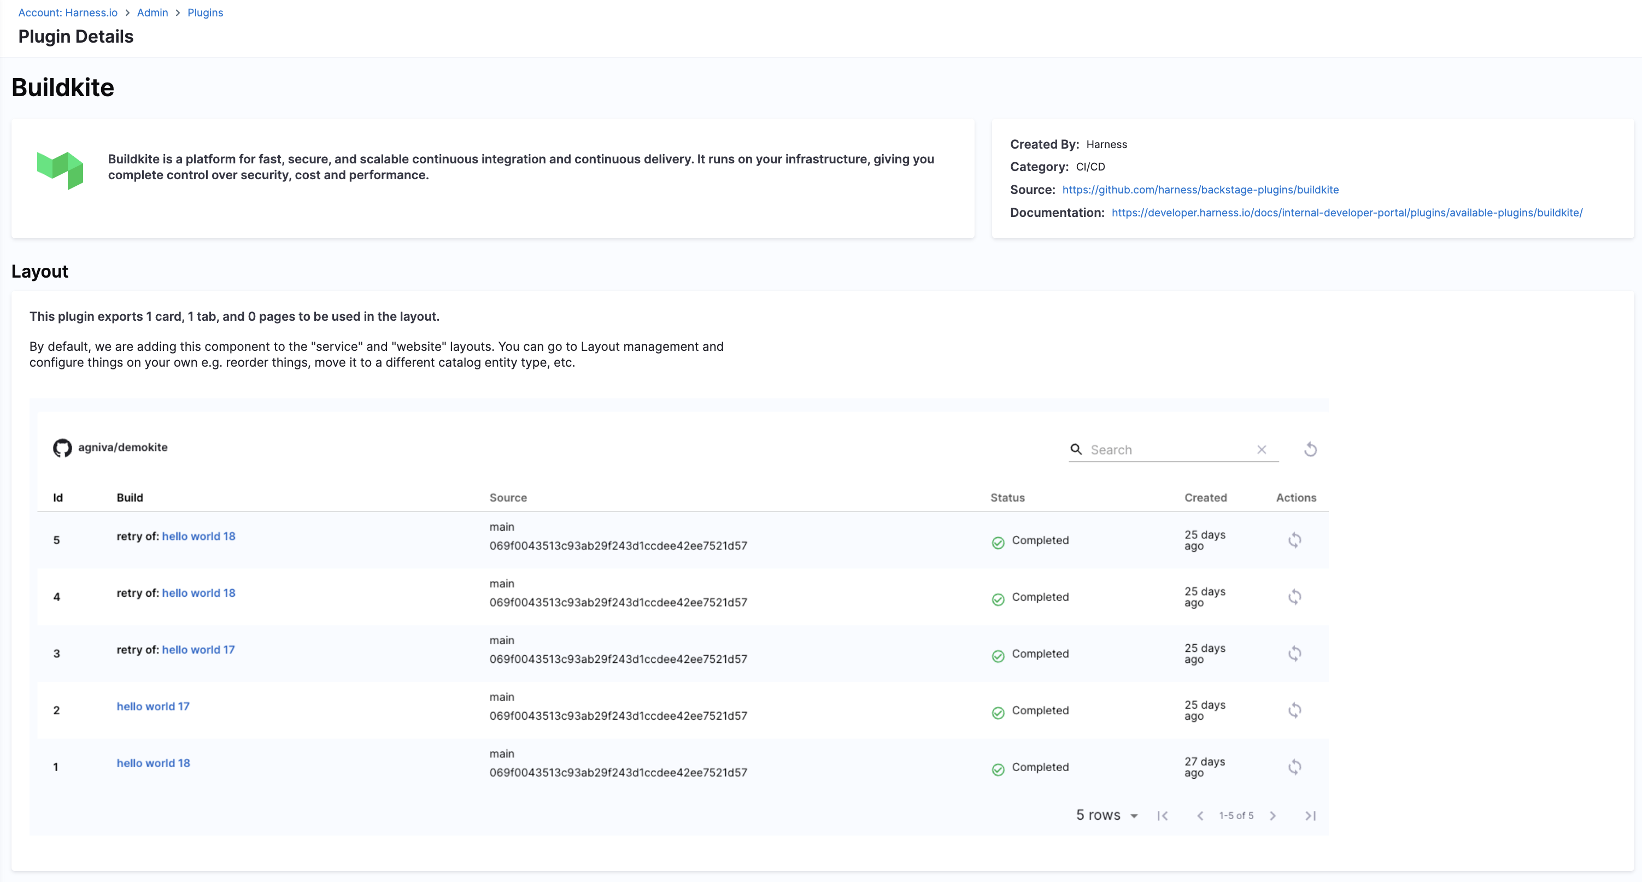Open the 5 rows per page dropdown
1642x882 pixels.
pos(1106,814)
